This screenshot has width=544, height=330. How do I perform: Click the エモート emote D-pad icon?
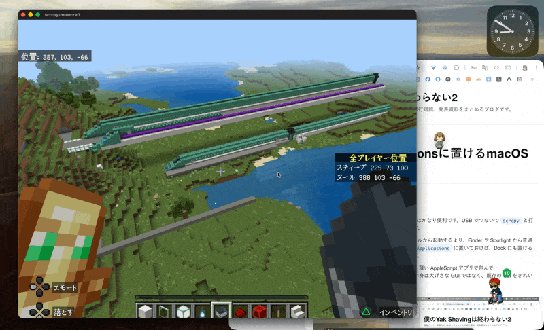pos(39,287)
